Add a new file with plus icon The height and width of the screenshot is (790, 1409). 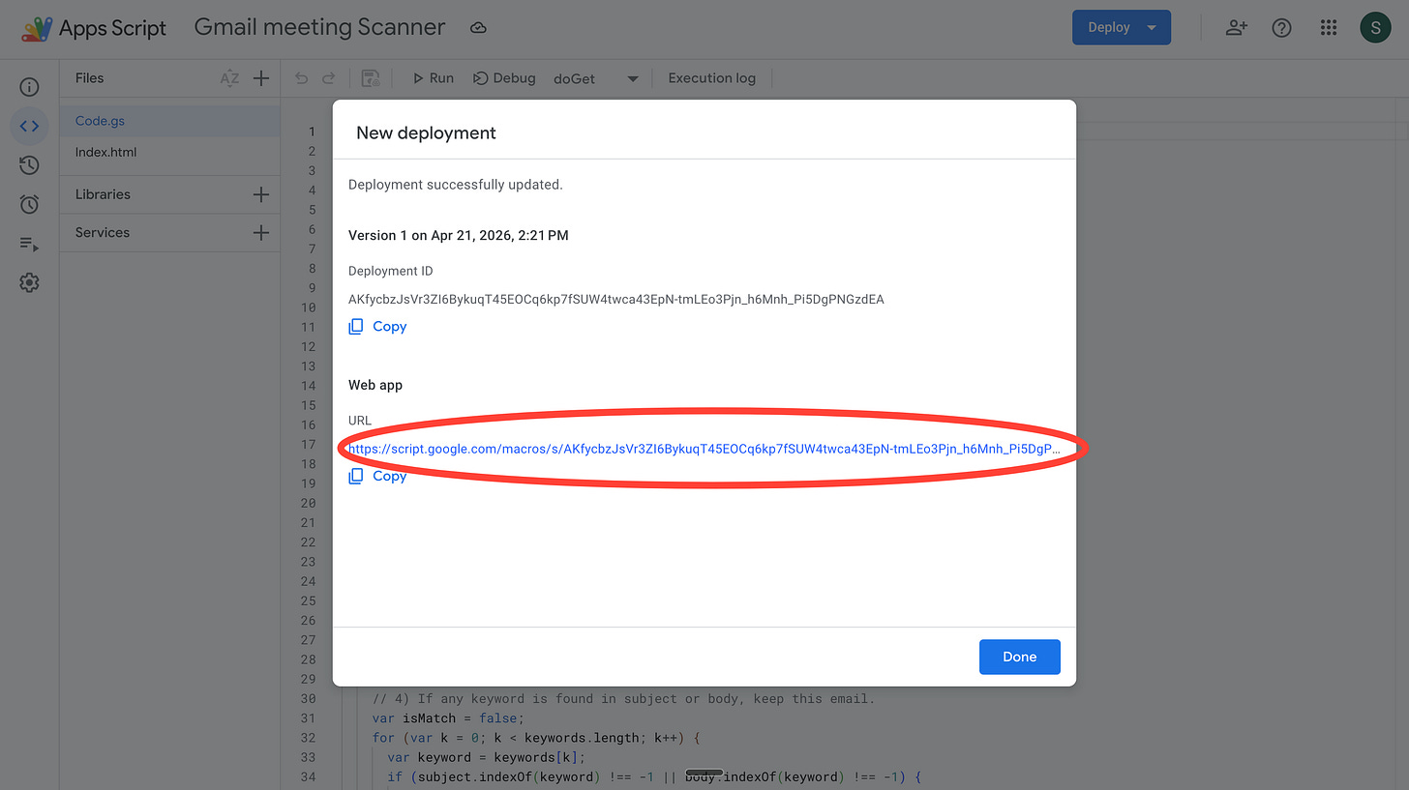(x=260, y=78)
